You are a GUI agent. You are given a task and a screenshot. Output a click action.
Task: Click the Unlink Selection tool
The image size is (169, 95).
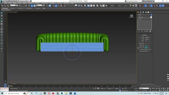tap(5, 6)
